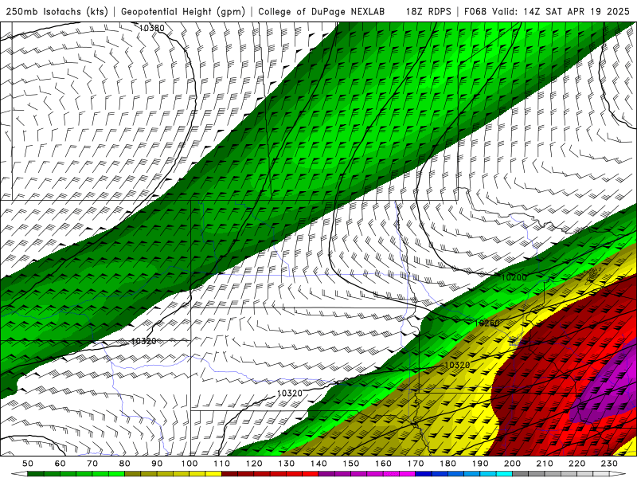This screenshot has height=478, width=637.
Task: Click the 230 value on the colorbar scale
Action: click(610, 464)
